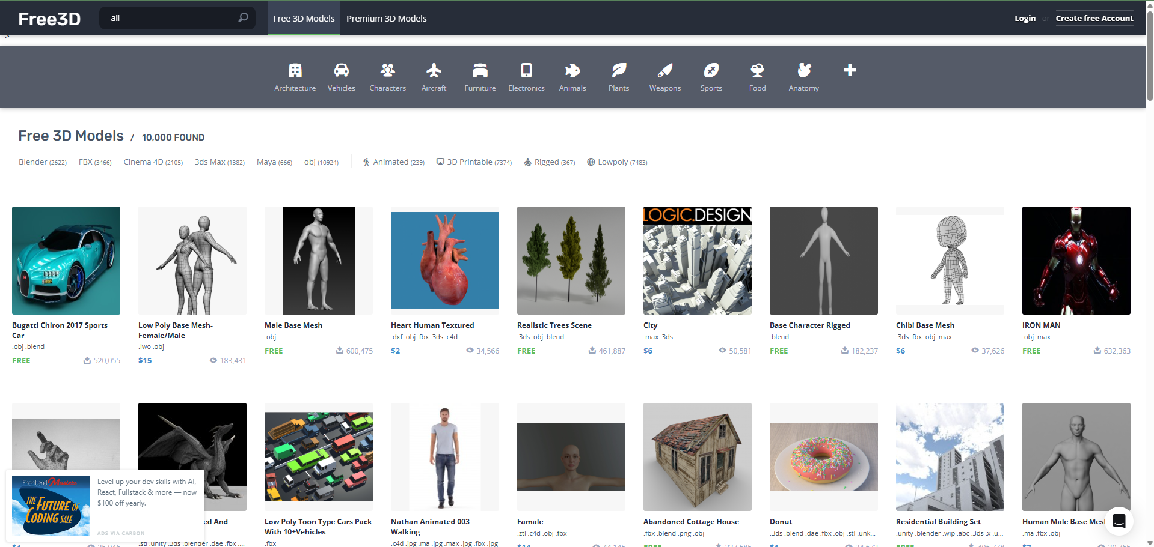Select the Vehicles category icon
This screenshot has width=1154, height=547.
pyautogui.click(x=341, y=71)
